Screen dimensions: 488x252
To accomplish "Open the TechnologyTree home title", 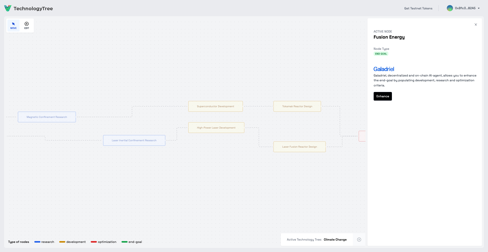I will click(33, 8).
